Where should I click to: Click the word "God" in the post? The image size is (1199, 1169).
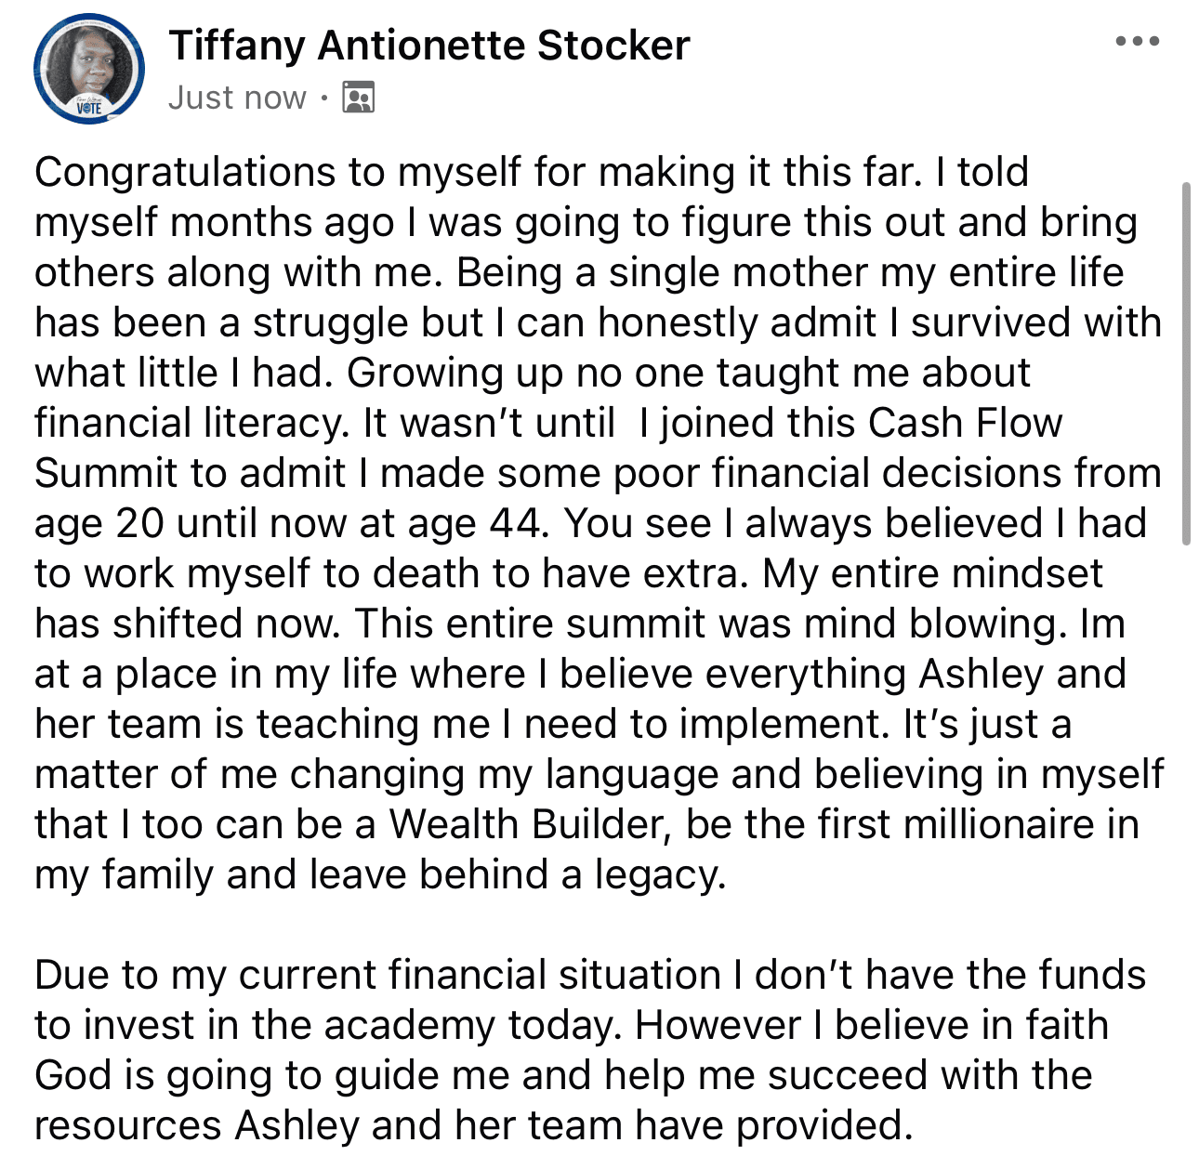tap(72, 1076)
